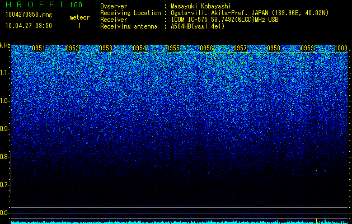
Task: Click the 0959 time marker
Action: point(307,48)
